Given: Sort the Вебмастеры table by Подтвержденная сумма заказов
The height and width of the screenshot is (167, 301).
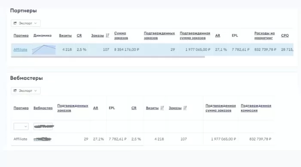Looking at the screenshot, I should pos(221,108).
